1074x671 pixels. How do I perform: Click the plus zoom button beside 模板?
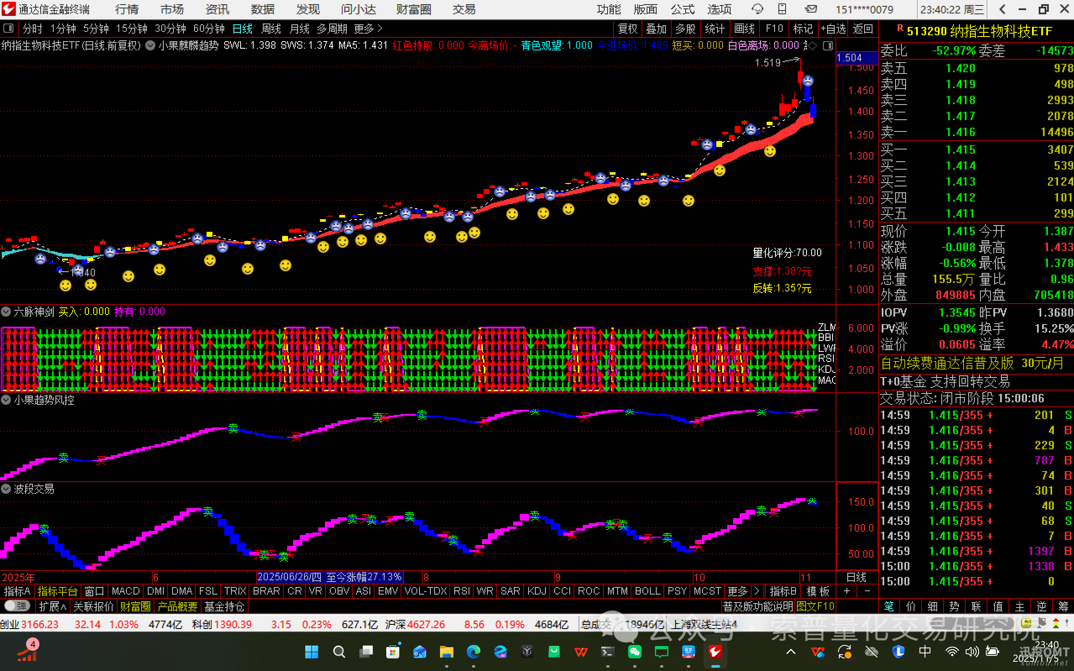coord(846,591)
